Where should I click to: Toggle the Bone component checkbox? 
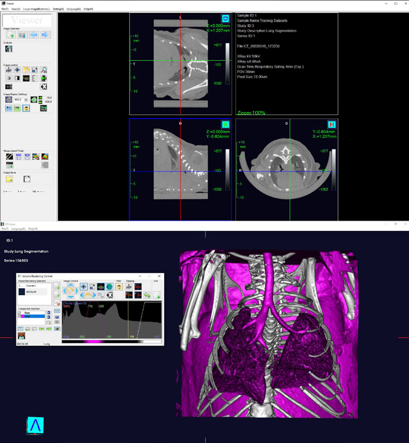[x=19, y=313]
